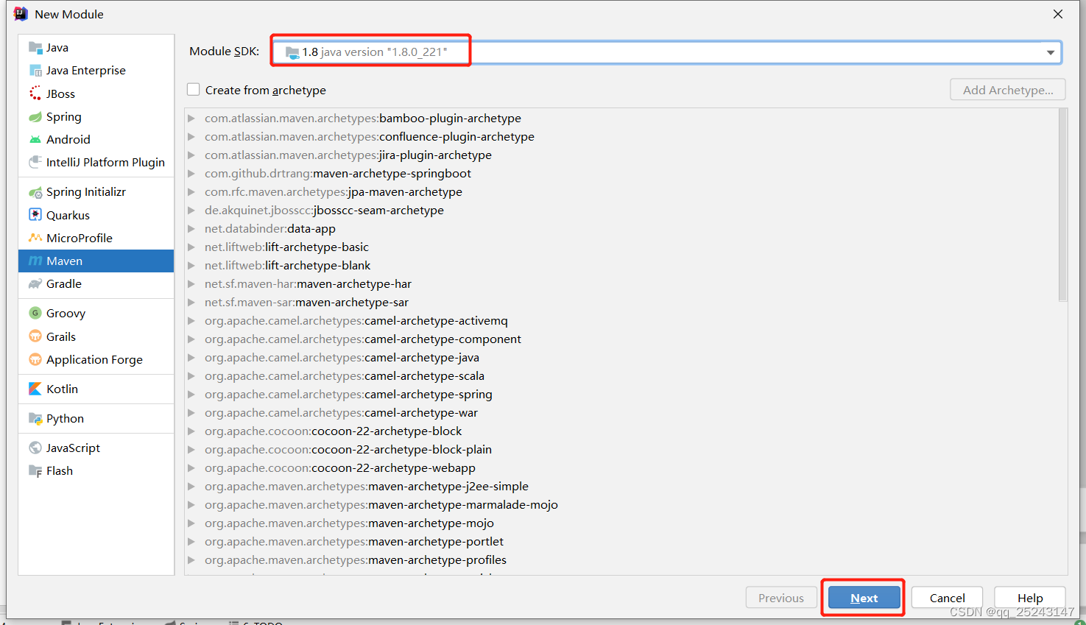Image resolution: width=1086 pixels, height=625 pixels.
Task: Enable Create from archetype checkbox
Action: (194, 90)
